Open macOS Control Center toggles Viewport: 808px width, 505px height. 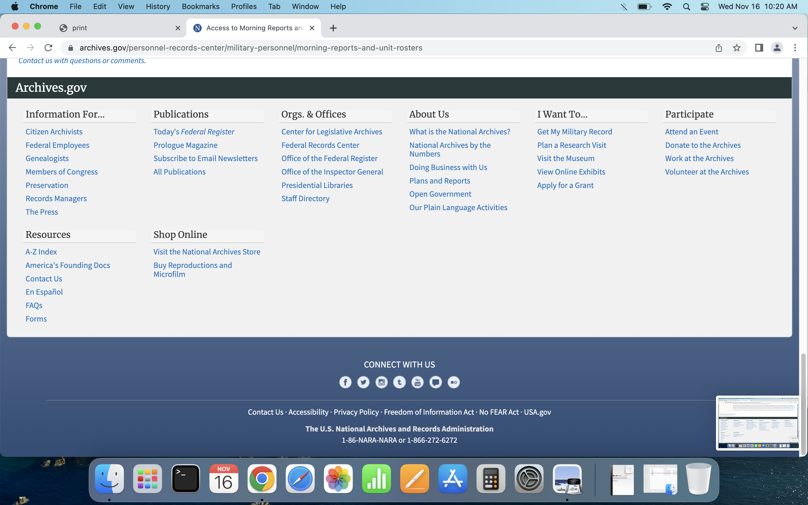click(704, 7)
